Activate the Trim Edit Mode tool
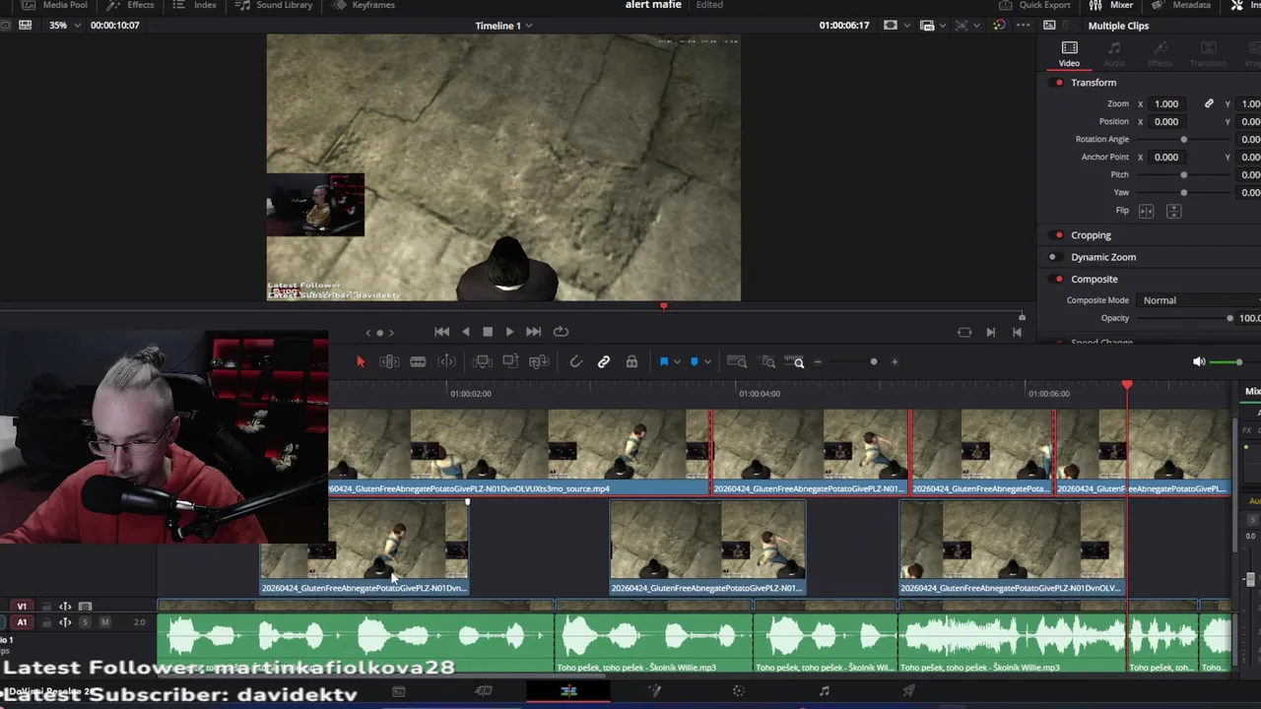Viewport: 1261px width, 709px height. [x=389, y=362]
